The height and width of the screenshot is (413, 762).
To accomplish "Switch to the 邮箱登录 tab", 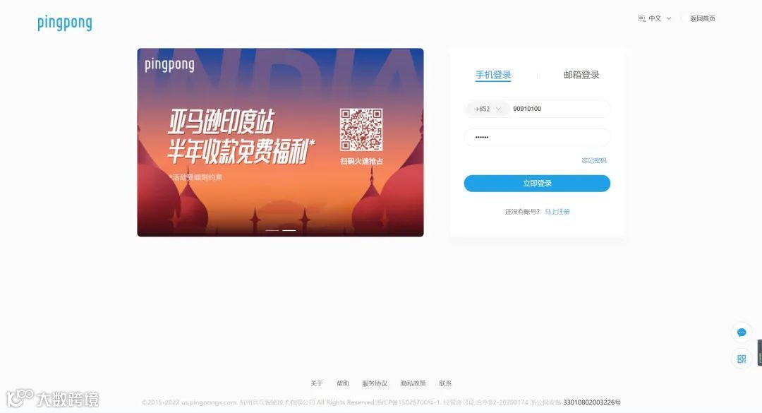I will coord(581,75).
